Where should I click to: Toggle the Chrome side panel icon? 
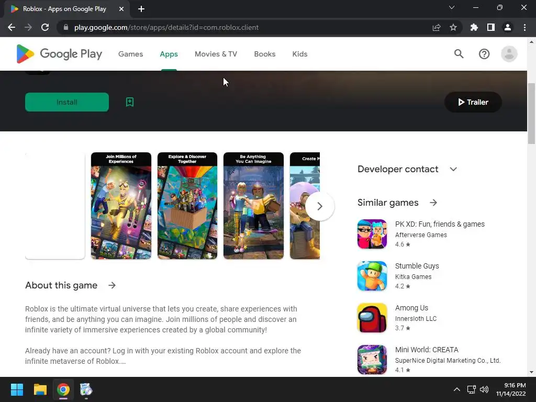491,27
